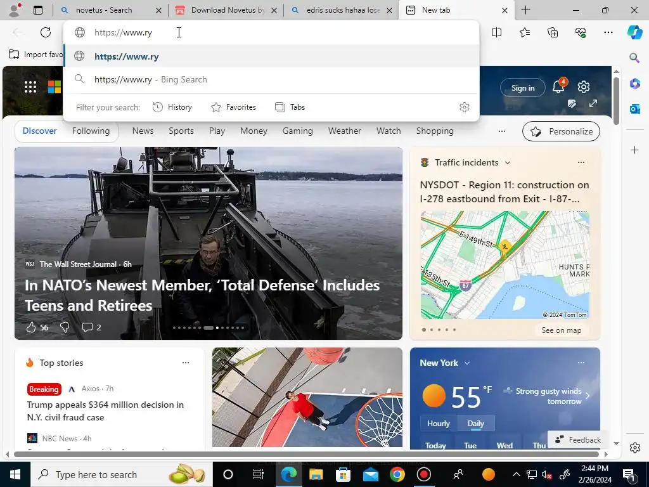Open the browser profile icon

click(15, 10)
